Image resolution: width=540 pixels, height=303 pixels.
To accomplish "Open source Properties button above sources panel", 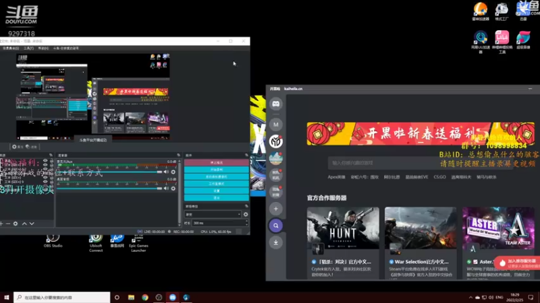I will pyautogui.click(x=18, y=147).
